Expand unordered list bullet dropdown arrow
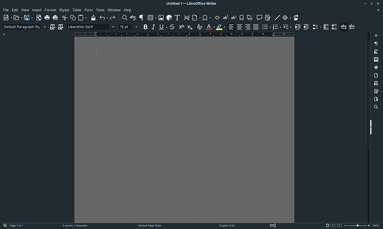 [270, 27]
